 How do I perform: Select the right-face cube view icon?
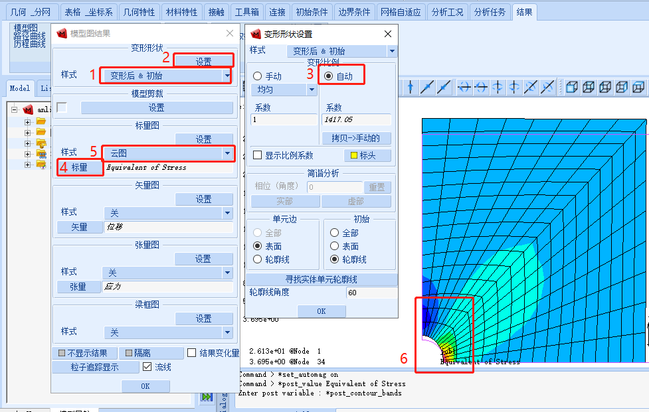[x=622, y=87]
